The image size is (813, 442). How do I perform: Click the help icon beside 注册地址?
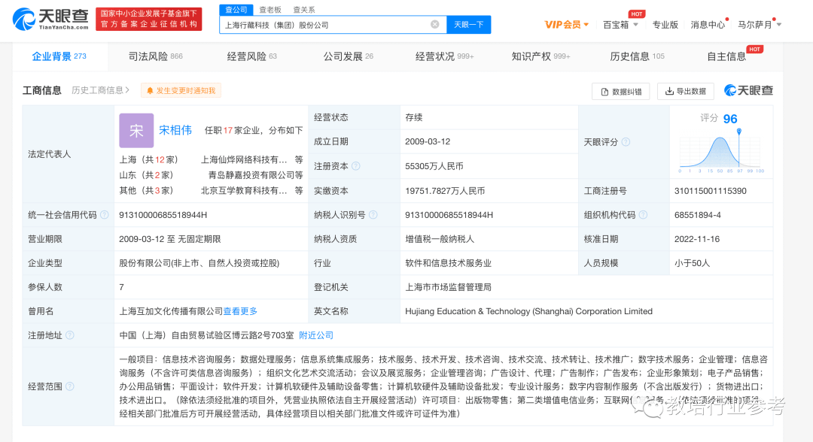click(x=69, y=335)
